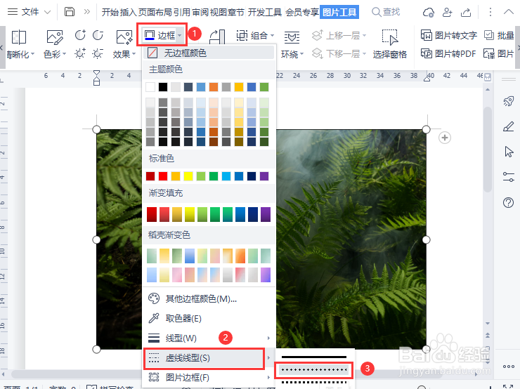Select the 取色器(E) eyedropper
Viewport: 520px width, 389px height.
coord(209,318)
